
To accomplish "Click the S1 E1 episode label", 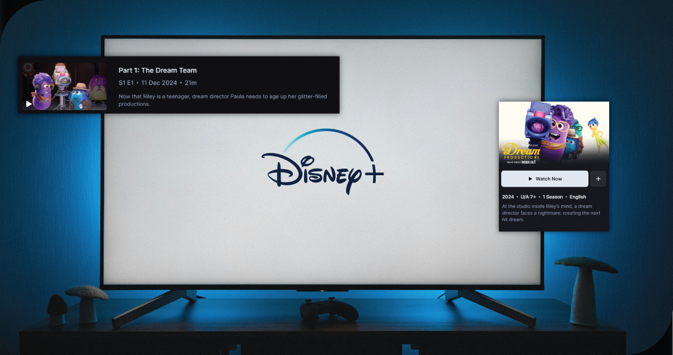I will tap(127, 83).
